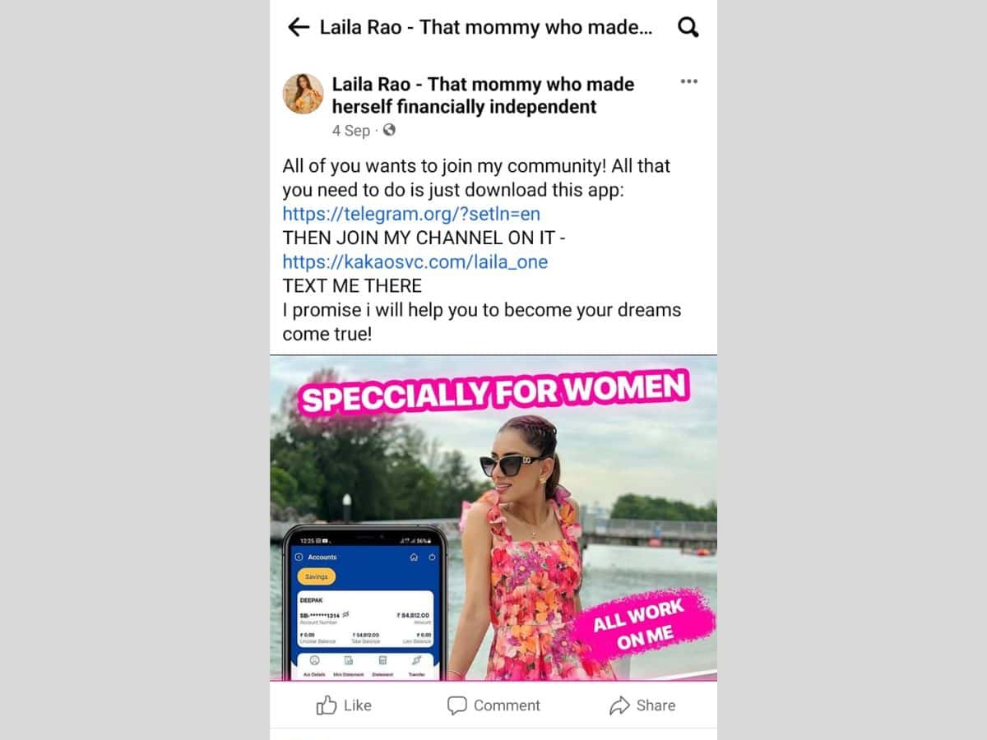The height and width of the screenshot is (740, 987).
Task: Tap the Share arrow icon
Action: (619, 705)
